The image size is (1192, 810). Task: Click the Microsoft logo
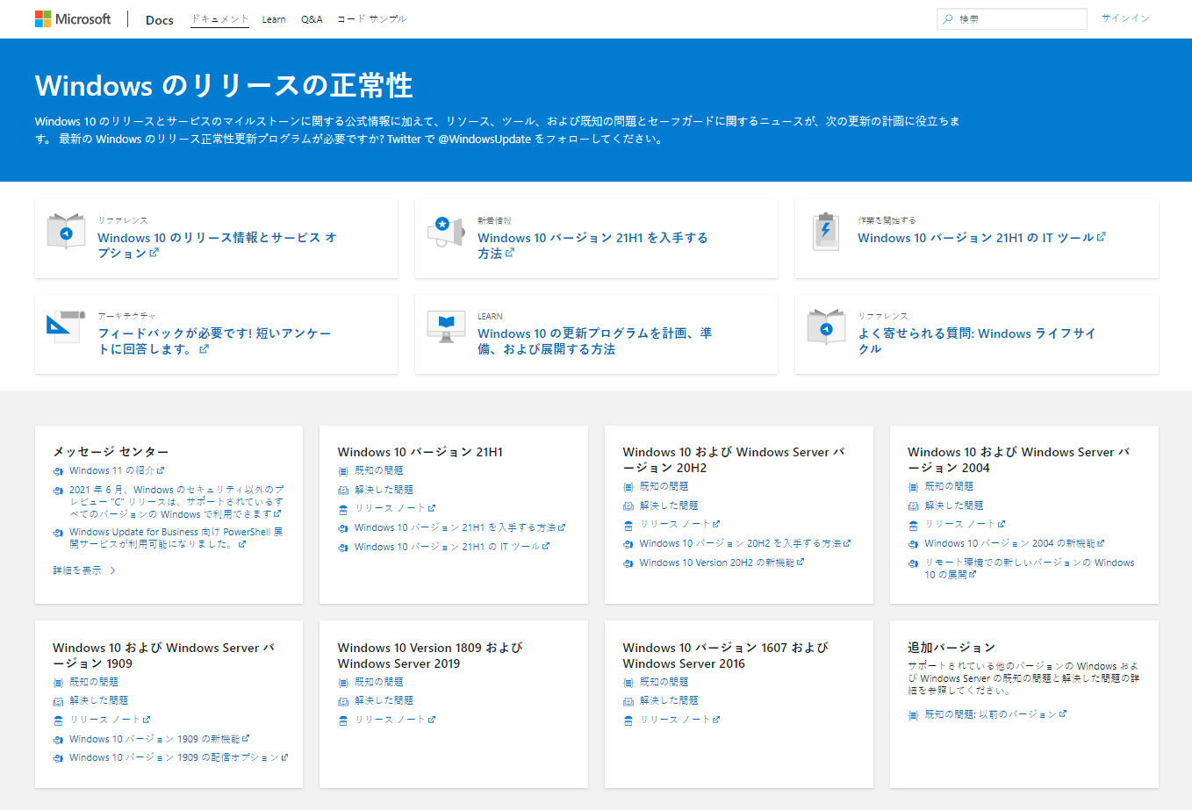pyautogui.click(x=72, y=18)
